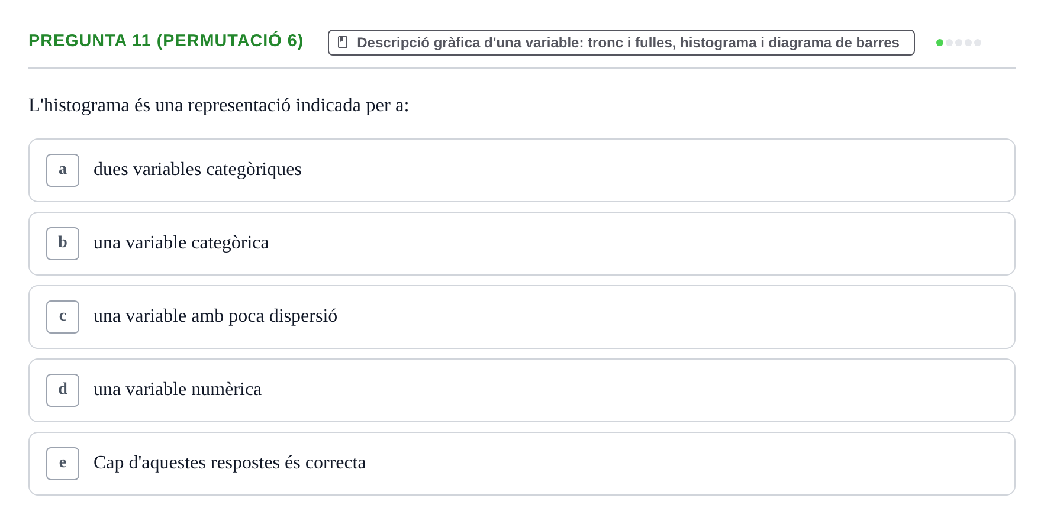
Task: Select the third progress dot
Action: [959, 43]
